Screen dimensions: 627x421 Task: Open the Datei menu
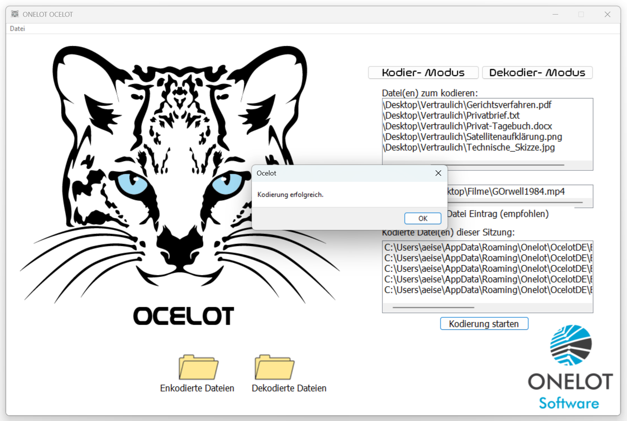(x=18, y=28)
